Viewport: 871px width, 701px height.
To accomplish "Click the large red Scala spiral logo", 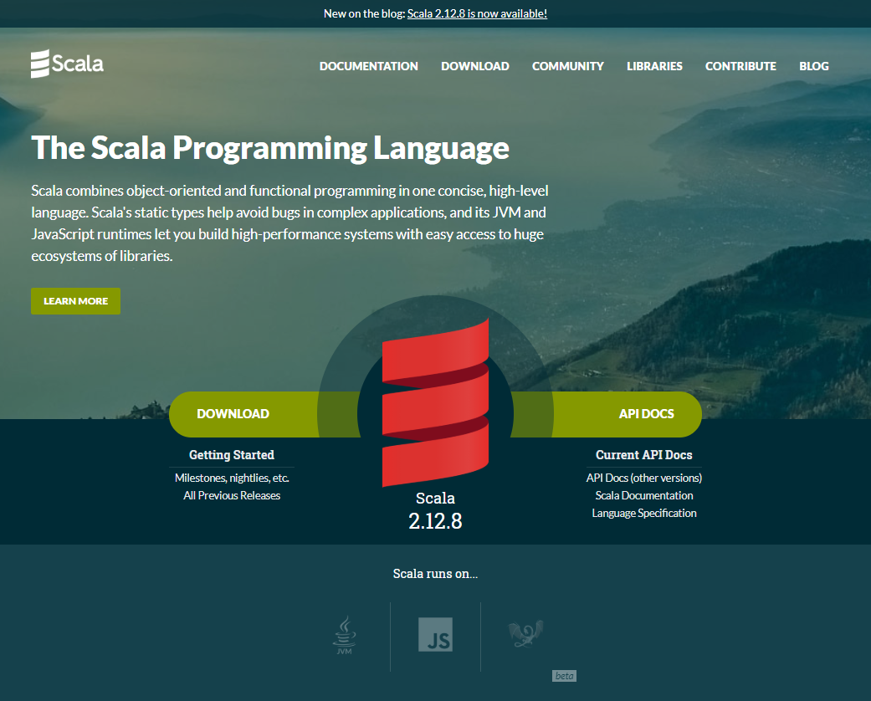I will click(x=435, y=402).
